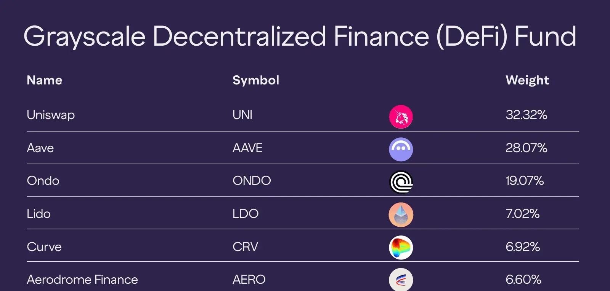Click the Lido droplet icon
This screenshot has height=291, width=610.
click(x=401, y=215)
